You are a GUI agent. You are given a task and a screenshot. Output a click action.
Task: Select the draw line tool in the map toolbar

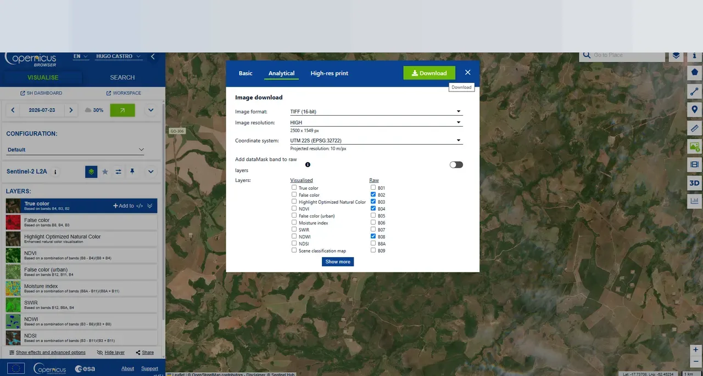click(x=695, y=91)
